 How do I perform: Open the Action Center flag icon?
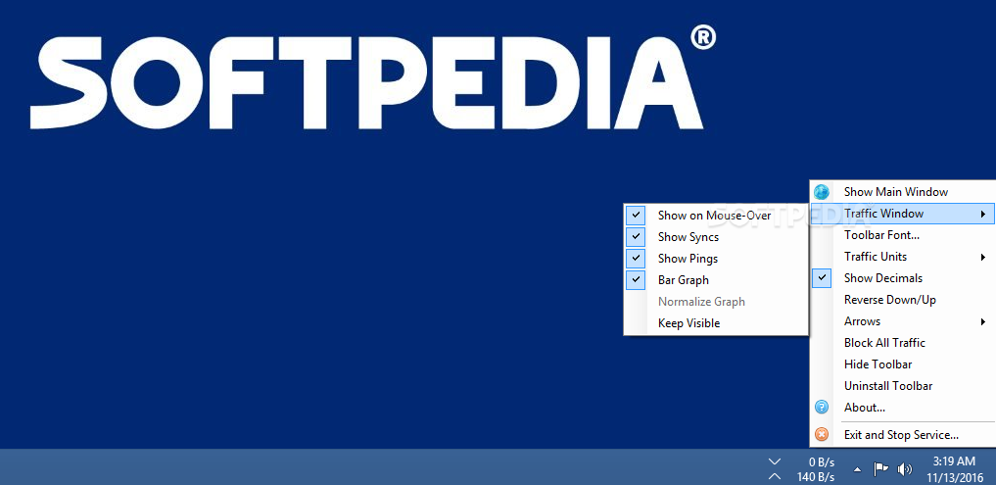click(x=881, y=469)
